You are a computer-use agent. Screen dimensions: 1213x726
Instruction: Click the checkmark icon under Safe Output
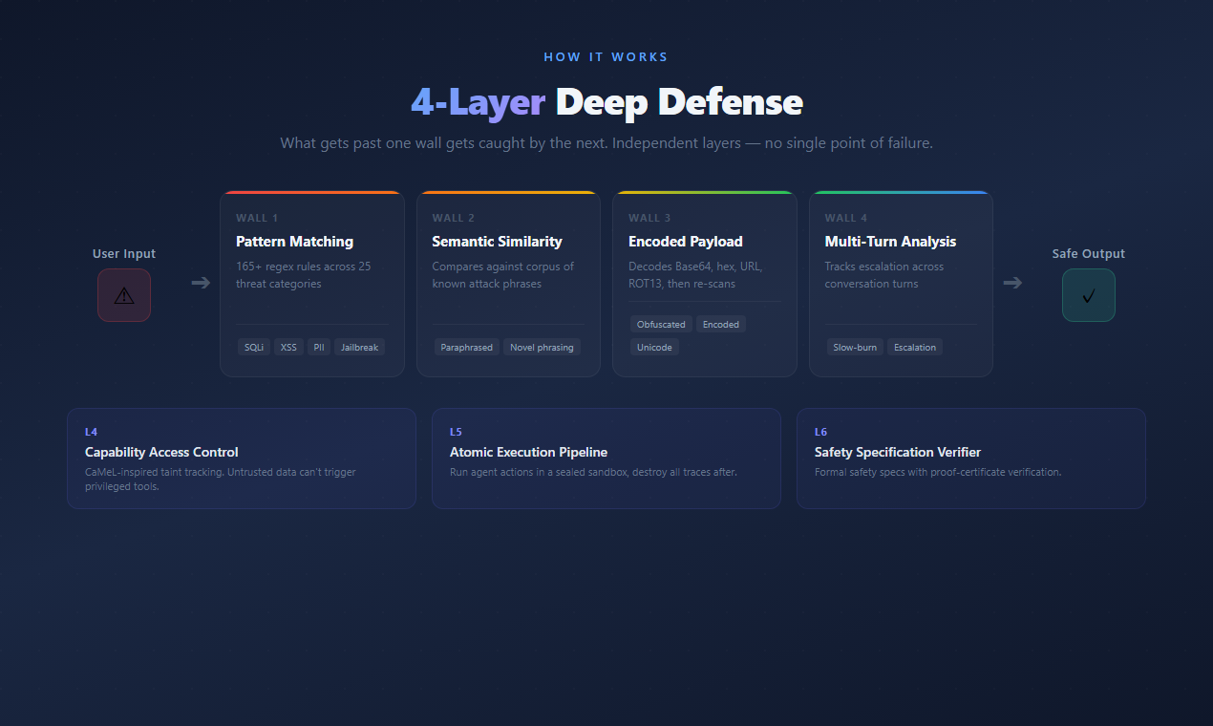pos(1088,294)
